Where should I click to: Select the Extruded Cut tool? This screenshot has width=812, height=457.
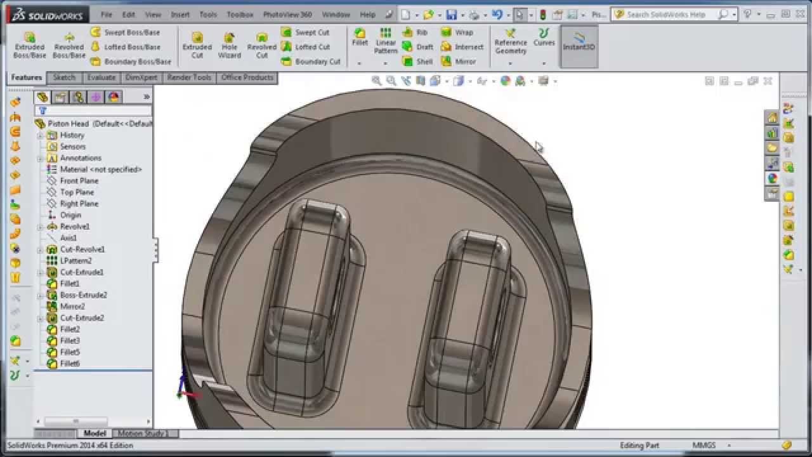click(x=197, y=45)
